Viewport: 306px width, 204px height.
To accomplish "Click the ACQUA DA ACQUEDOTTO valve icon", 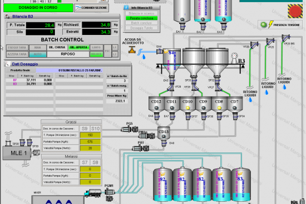I will click(132, 49).
